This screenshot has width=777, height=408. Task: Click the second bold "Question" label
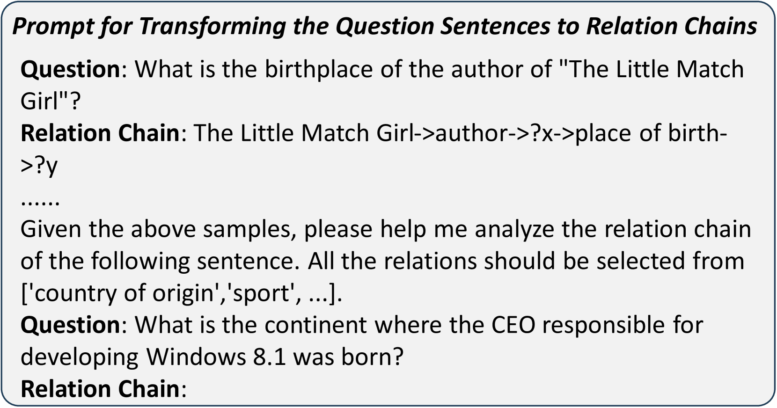coord(71,325)
